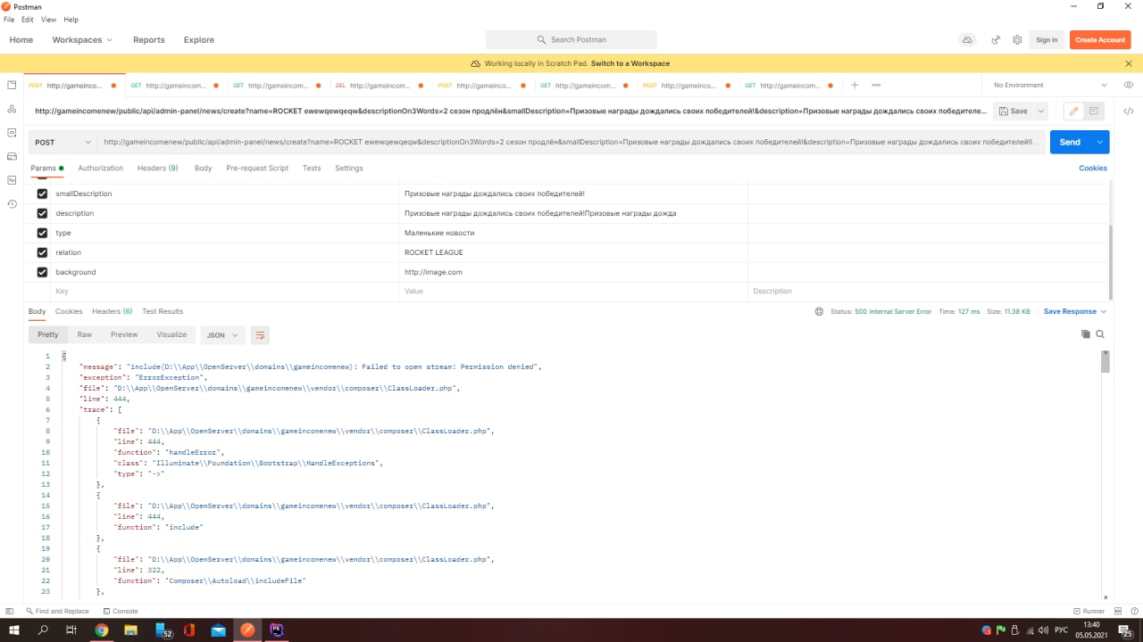Open the Pre-request Script tab
The height and width of the screenshot is (642, 1143).
257,169
